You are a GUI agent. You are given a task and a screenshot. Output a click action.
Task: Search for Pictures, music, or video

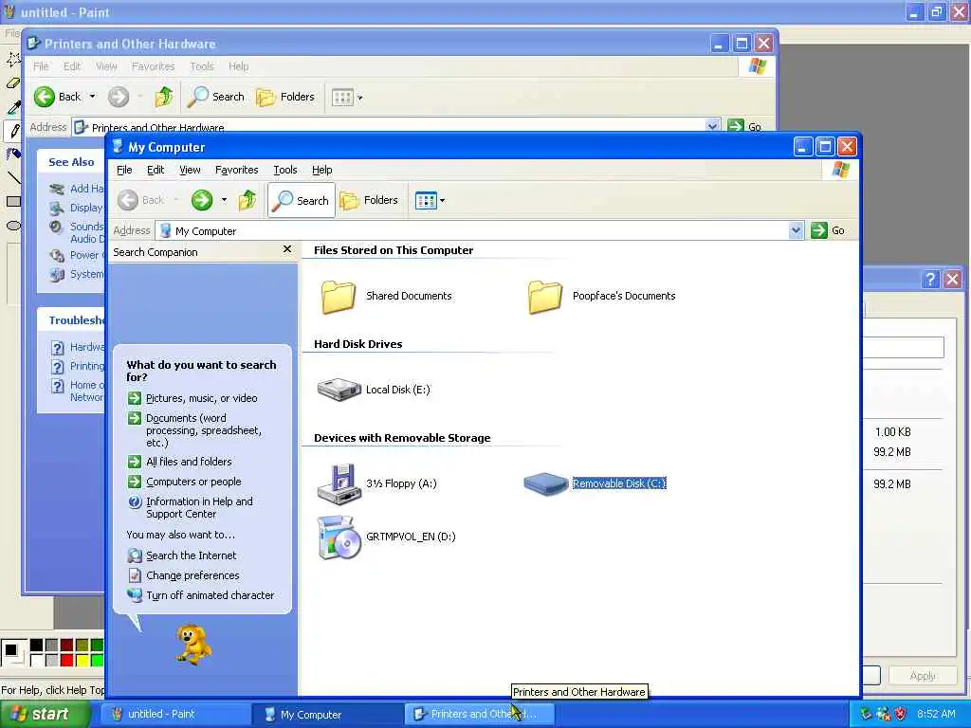coord(201,398)
